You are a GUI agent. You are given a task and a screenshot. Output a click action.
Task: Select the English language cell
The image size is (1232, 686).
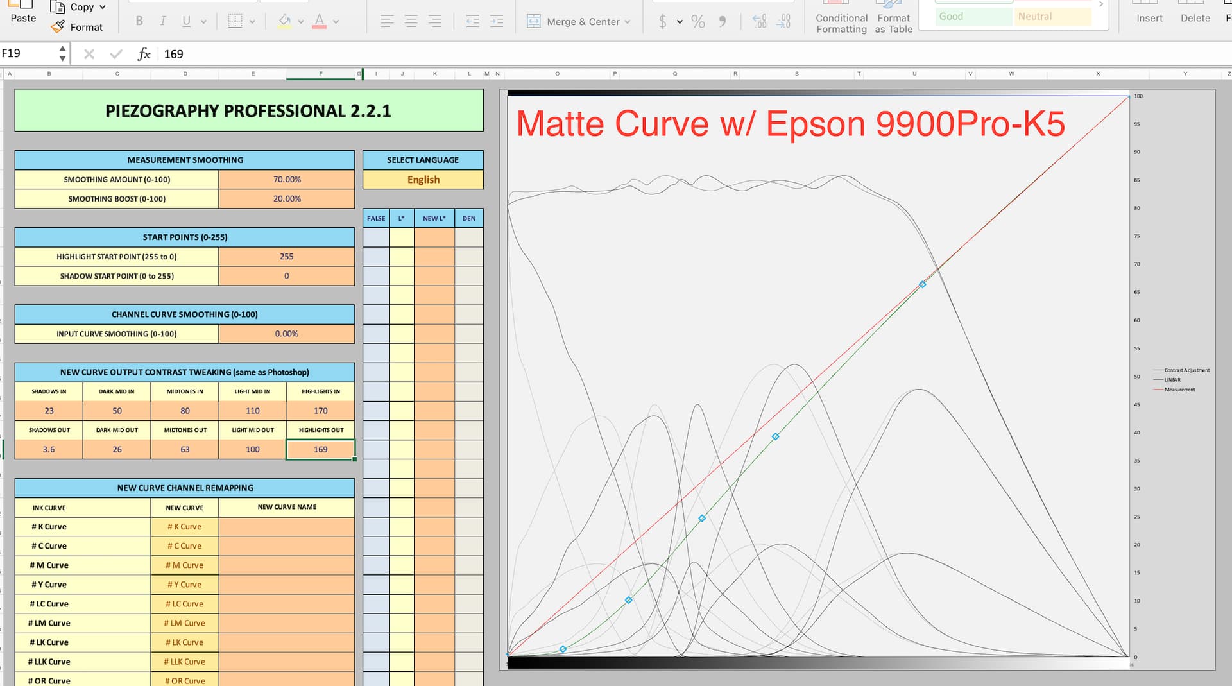423,180
